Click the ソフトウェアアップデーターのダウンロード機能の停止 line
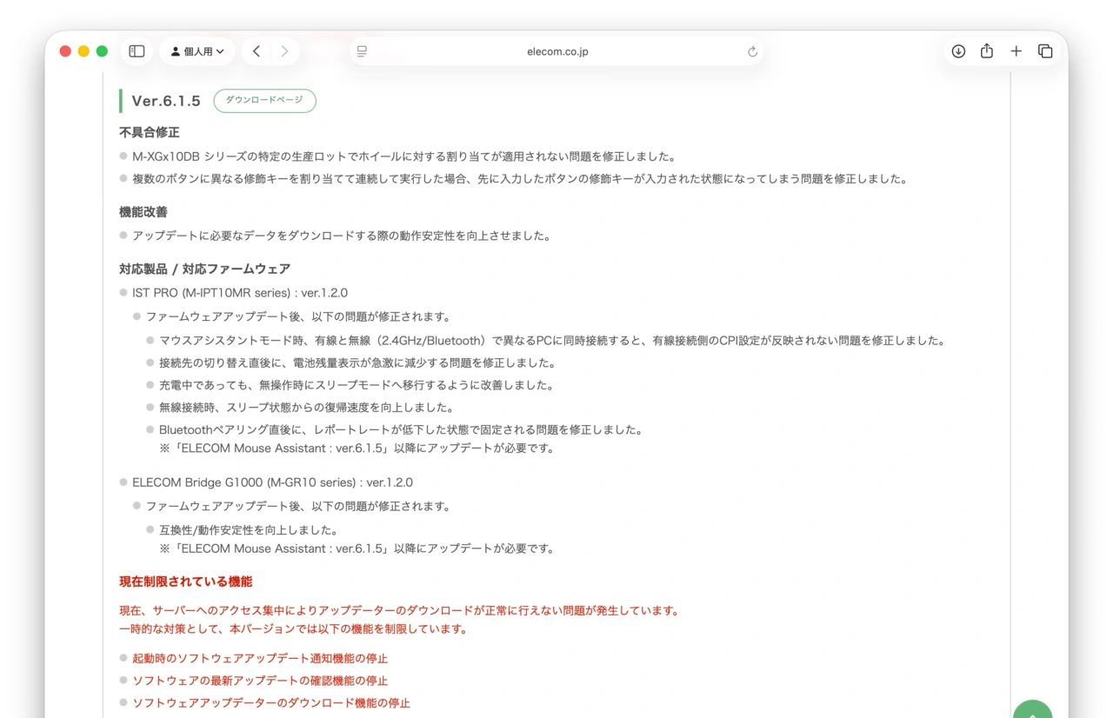The width and height of the screenshot is (1113, 718). tap(271, 702)
